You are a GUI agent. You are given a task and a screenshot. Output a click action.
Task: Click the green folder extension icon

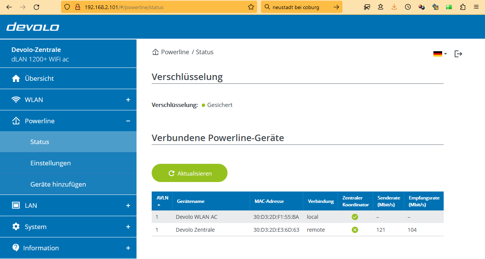click(x=449, y=7)
